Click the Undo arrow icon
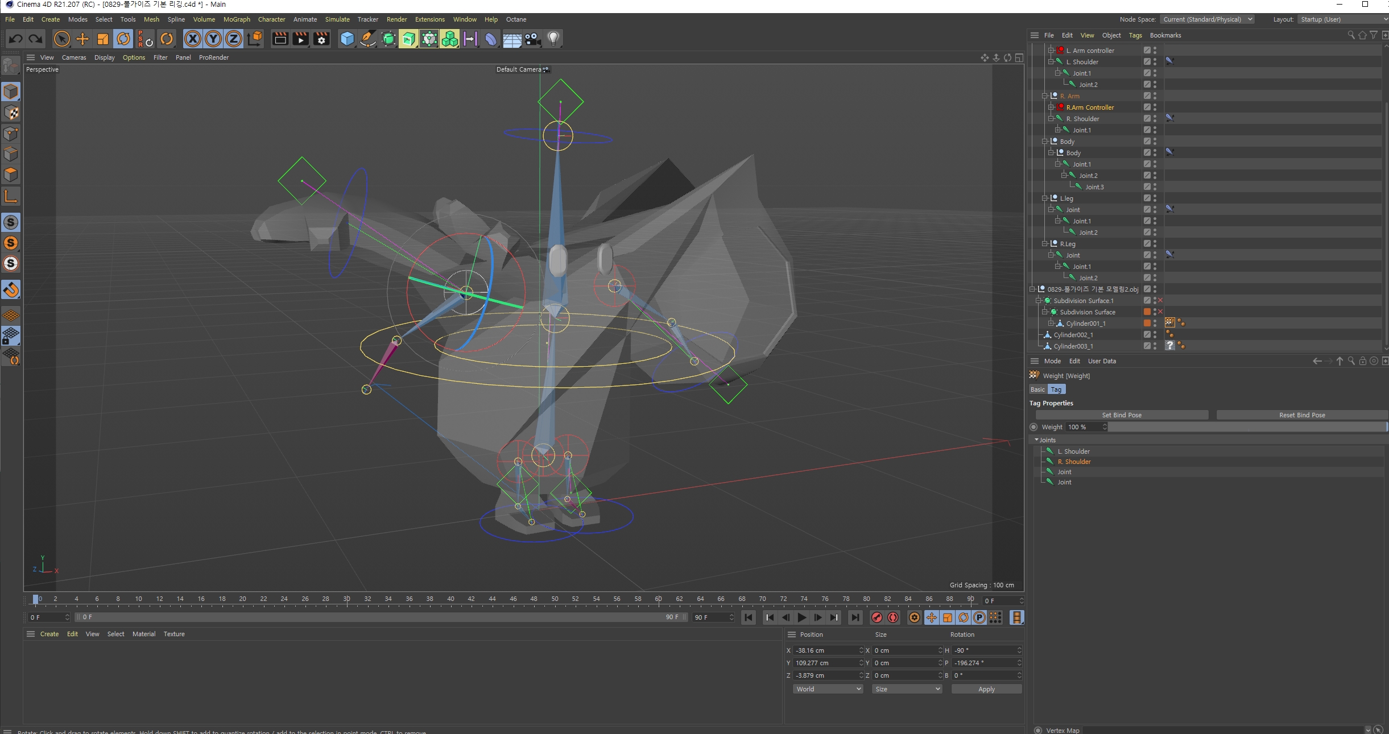1389x734 pixels. (x=15, y=39)
